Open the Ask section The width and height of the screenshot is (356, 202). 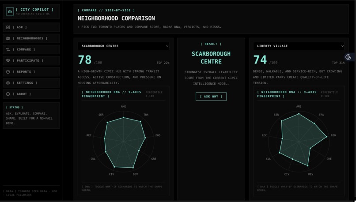click(31, 27)
